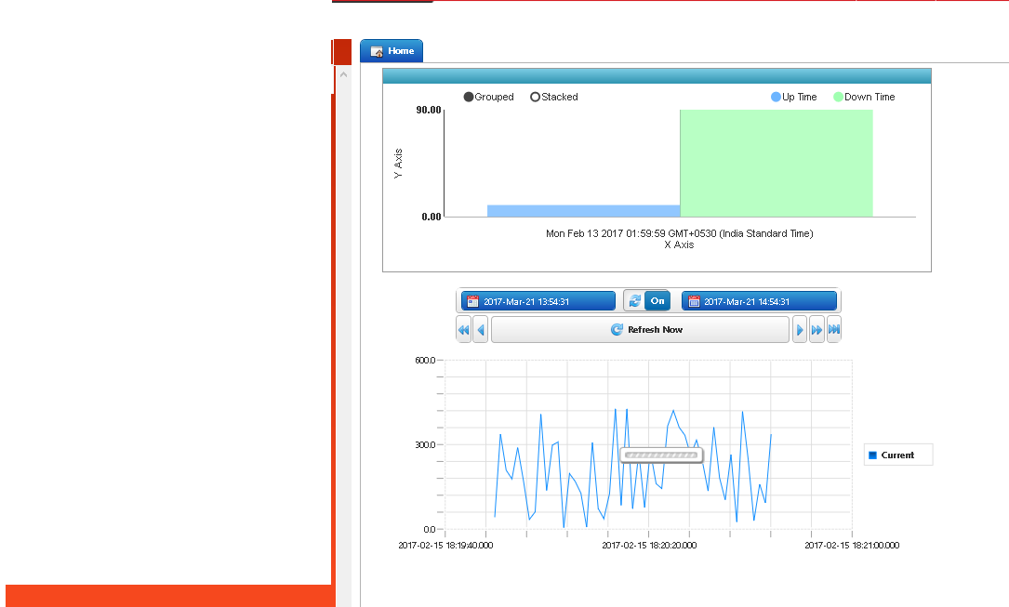Viewport: 1009px width, 607px height.
Task: Click the green Down Time bar
Action: (x=777, y=164)
